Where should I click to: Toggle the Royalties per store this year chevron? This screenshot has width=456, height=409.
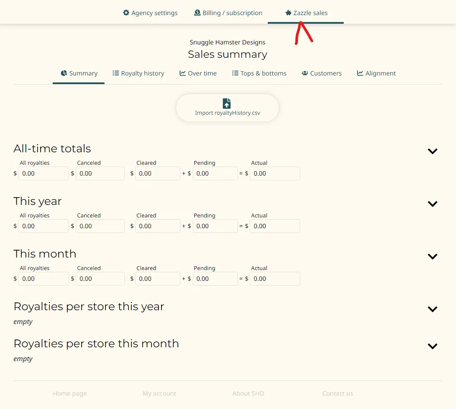432,309
